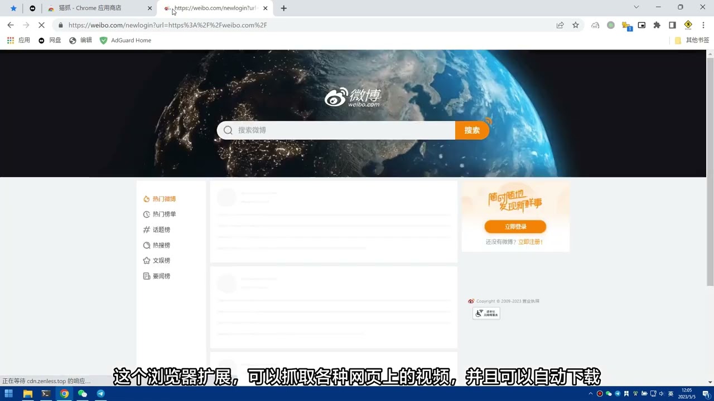Select the weibo.com newlogin tab
Viewport: 714px width, 401px height.
[x=216, y=8]
